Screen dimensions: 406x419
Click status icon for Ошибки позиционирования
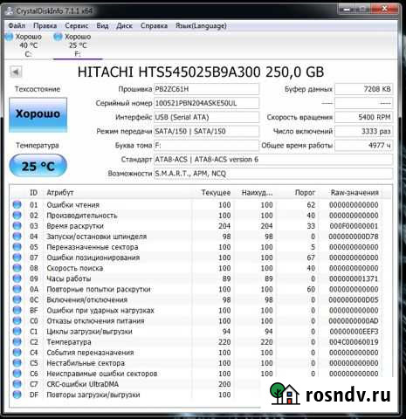[x=17, y=258]
